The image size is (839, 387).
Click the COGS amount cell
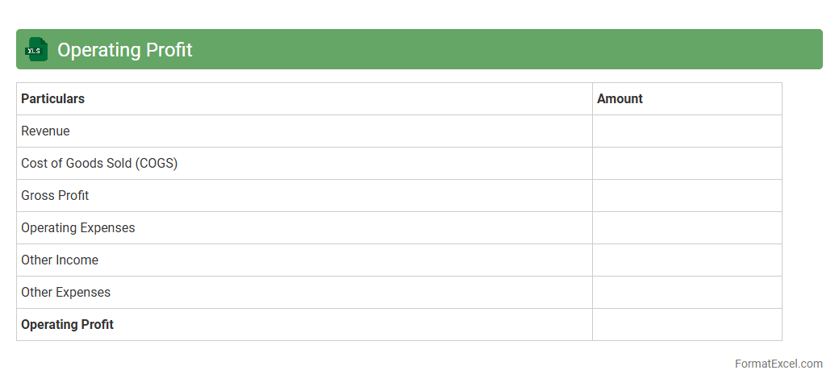point(687,163)
